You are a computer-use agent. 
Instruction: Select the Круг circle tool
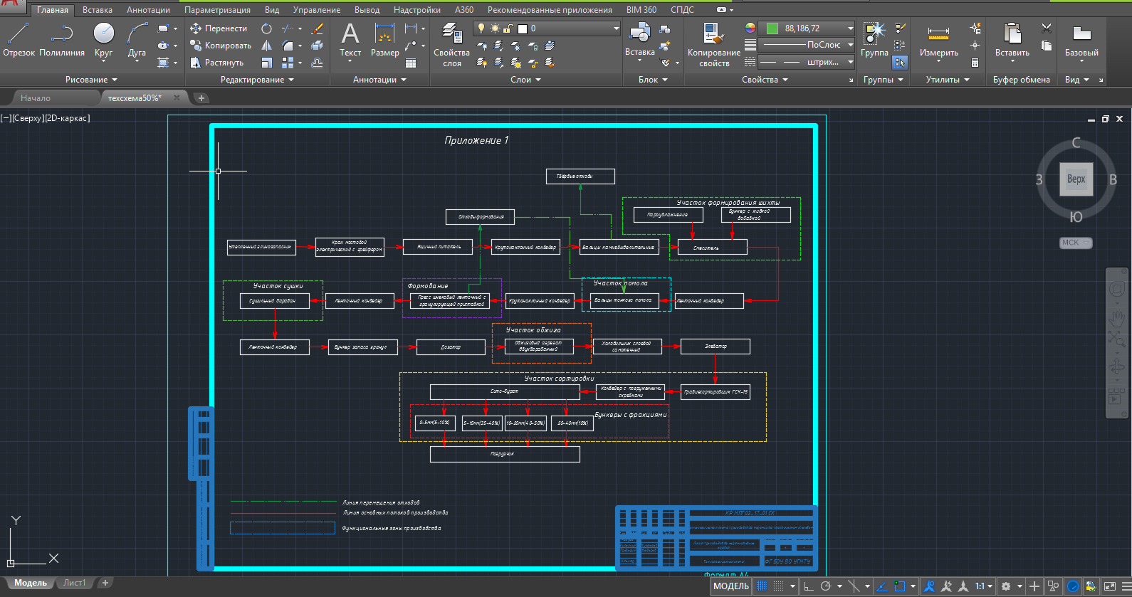tap(103, 40)
